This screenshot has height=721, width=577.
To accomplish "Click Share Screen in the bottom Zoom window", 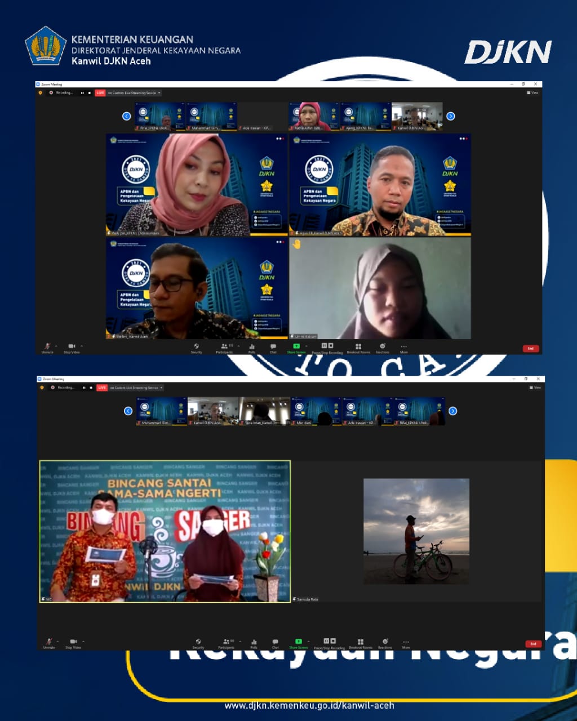I will click(298, 643).
